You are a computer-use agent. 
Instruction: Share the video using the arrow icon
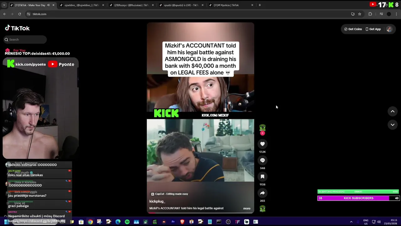pos(263,193)
